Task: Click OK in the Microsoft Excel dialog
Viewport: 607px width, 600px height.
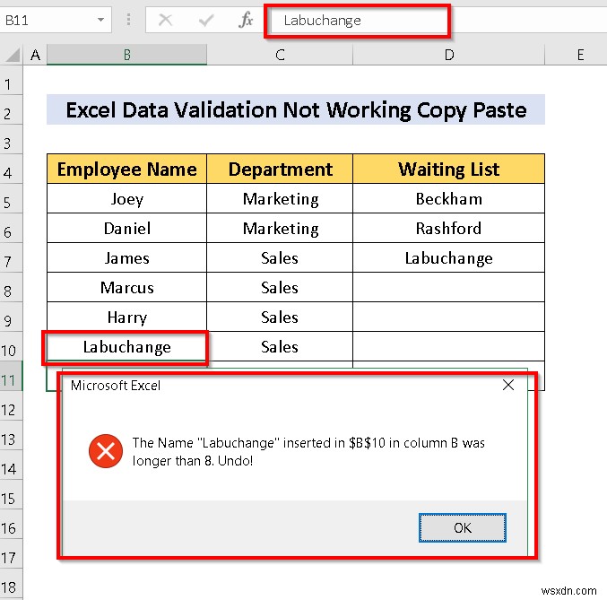Action: click(x=463, y=527)
